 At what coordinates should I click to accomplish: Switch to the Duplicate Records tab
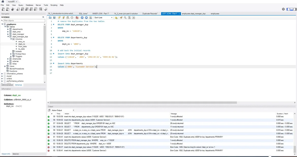tap(150, 14)
